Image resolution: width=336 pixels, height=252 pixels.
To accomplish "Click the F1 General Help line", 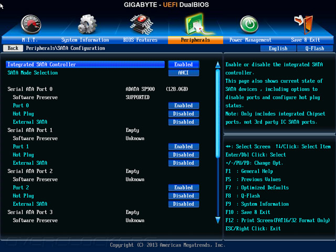I will coord(249,171).
